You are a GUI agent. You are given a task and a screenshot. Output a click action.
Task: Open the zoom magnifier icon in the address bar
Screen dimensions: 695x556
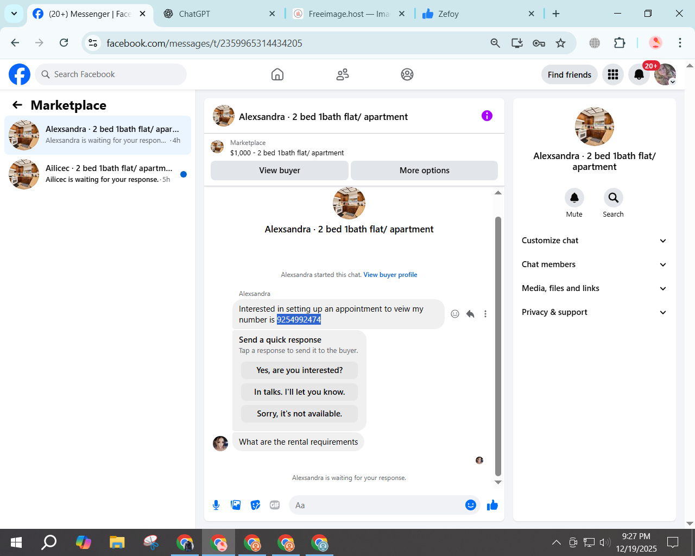(x=495, y=43)
